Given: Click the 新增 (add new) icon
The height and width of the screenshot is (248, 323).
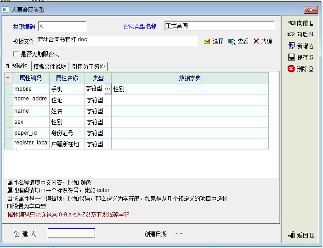Looking at the screenshot, I should coord(291,46).
